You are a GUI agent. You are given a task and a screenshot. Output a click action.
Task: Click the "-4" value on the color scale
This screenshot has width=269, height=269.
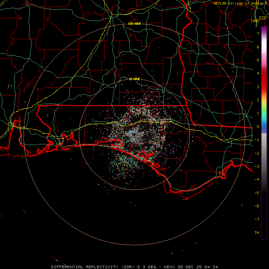tap(257, 180)
